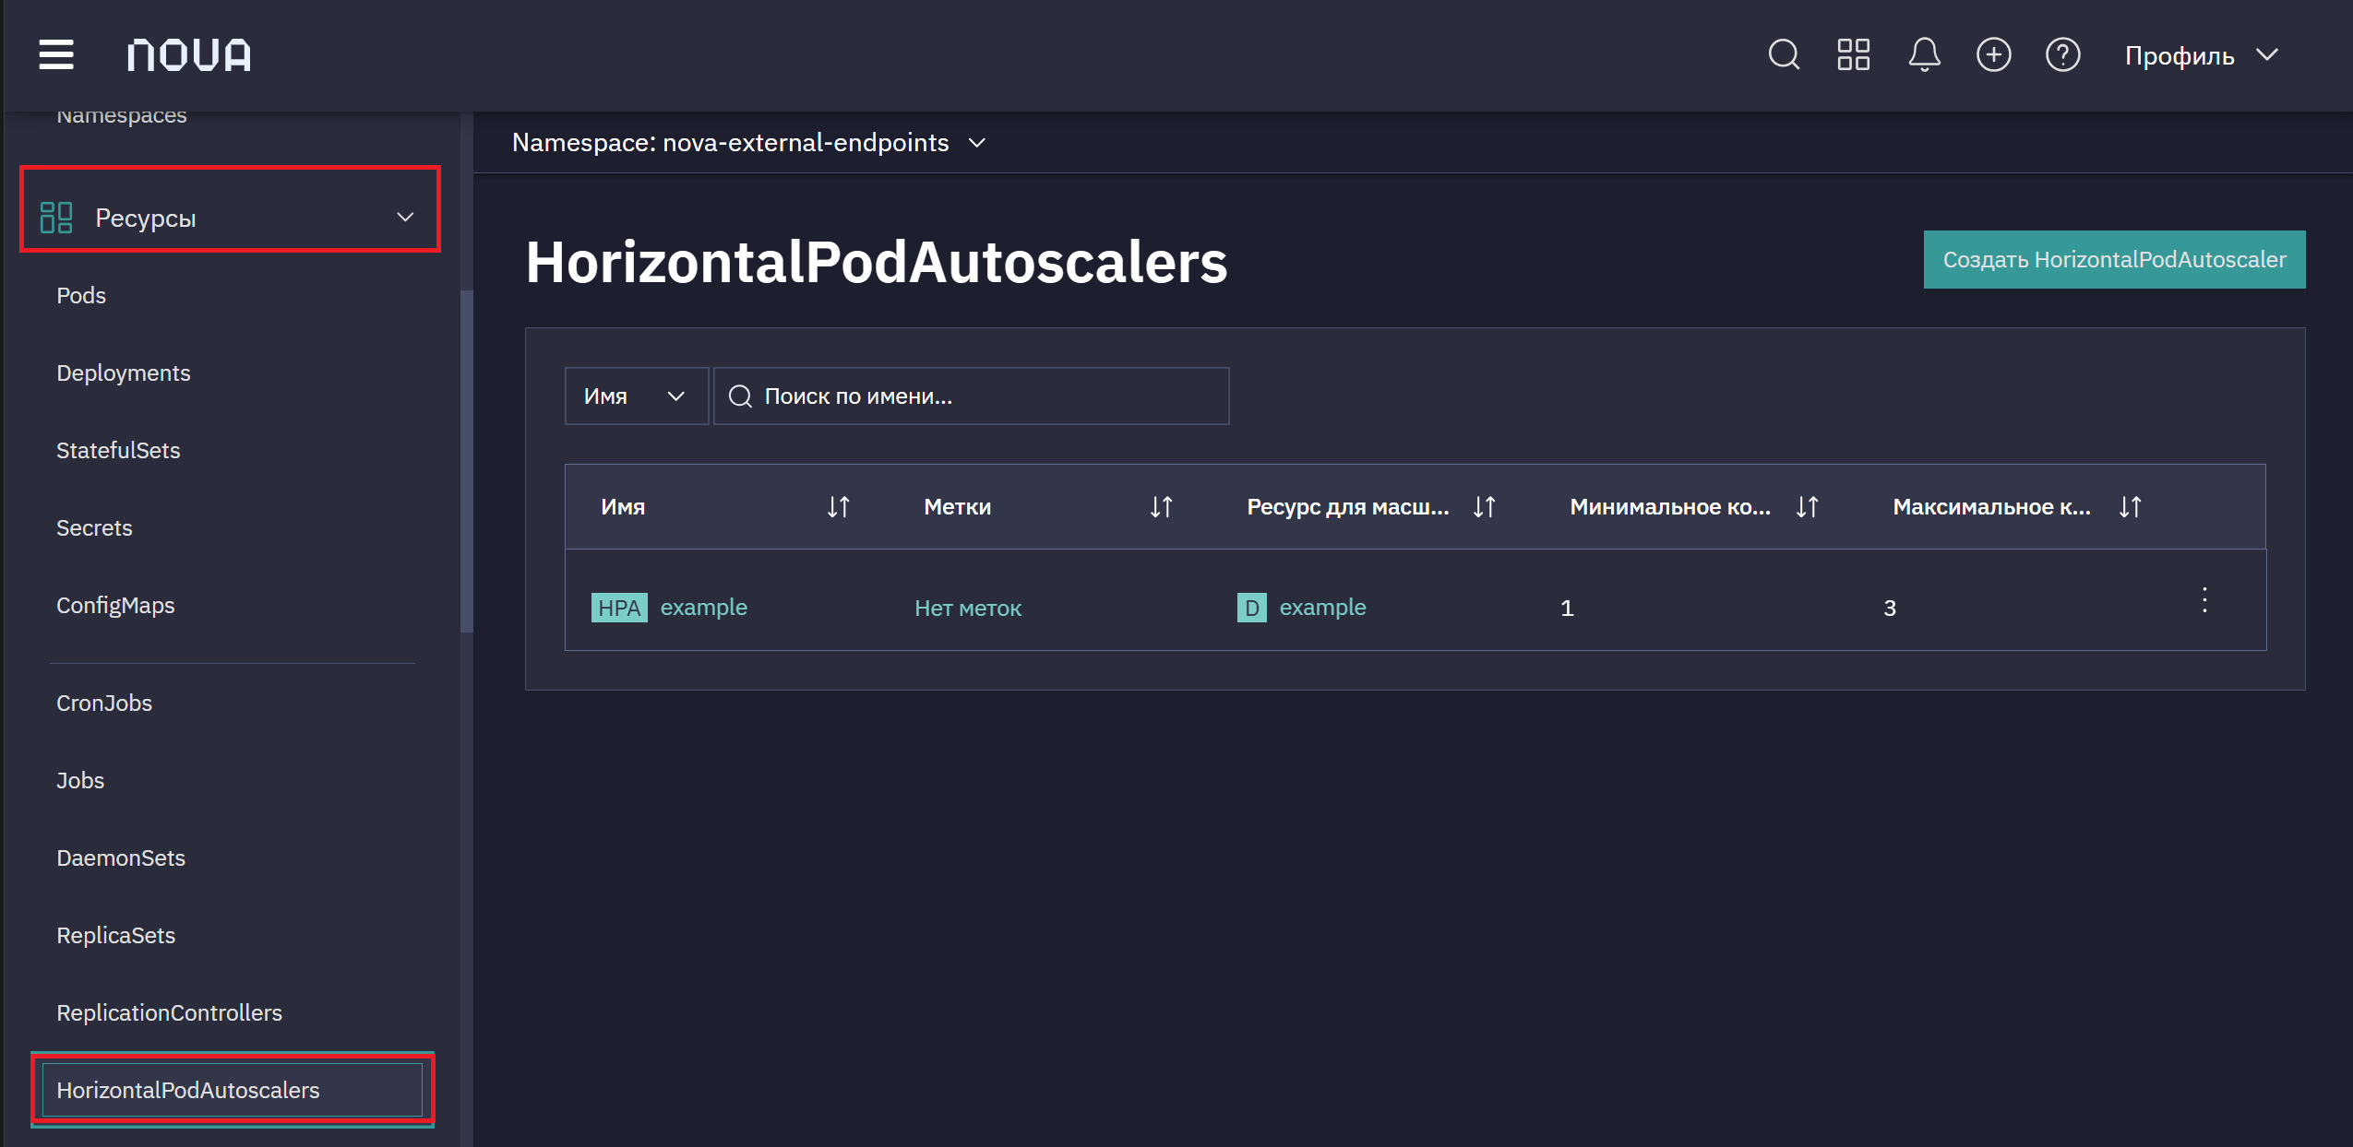Click Создать HorizontalPodAutoscaler button

pyautogui.click(x=2114, y=259)
